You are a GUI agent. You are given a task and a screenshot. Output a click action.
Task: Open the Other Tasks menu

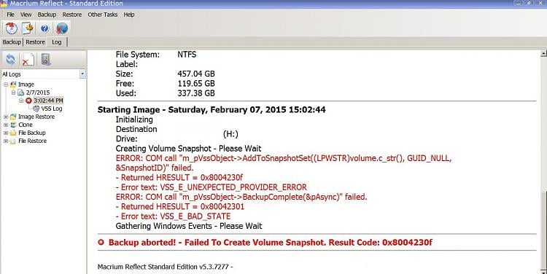pyautogui.click(x=103, y=15)
